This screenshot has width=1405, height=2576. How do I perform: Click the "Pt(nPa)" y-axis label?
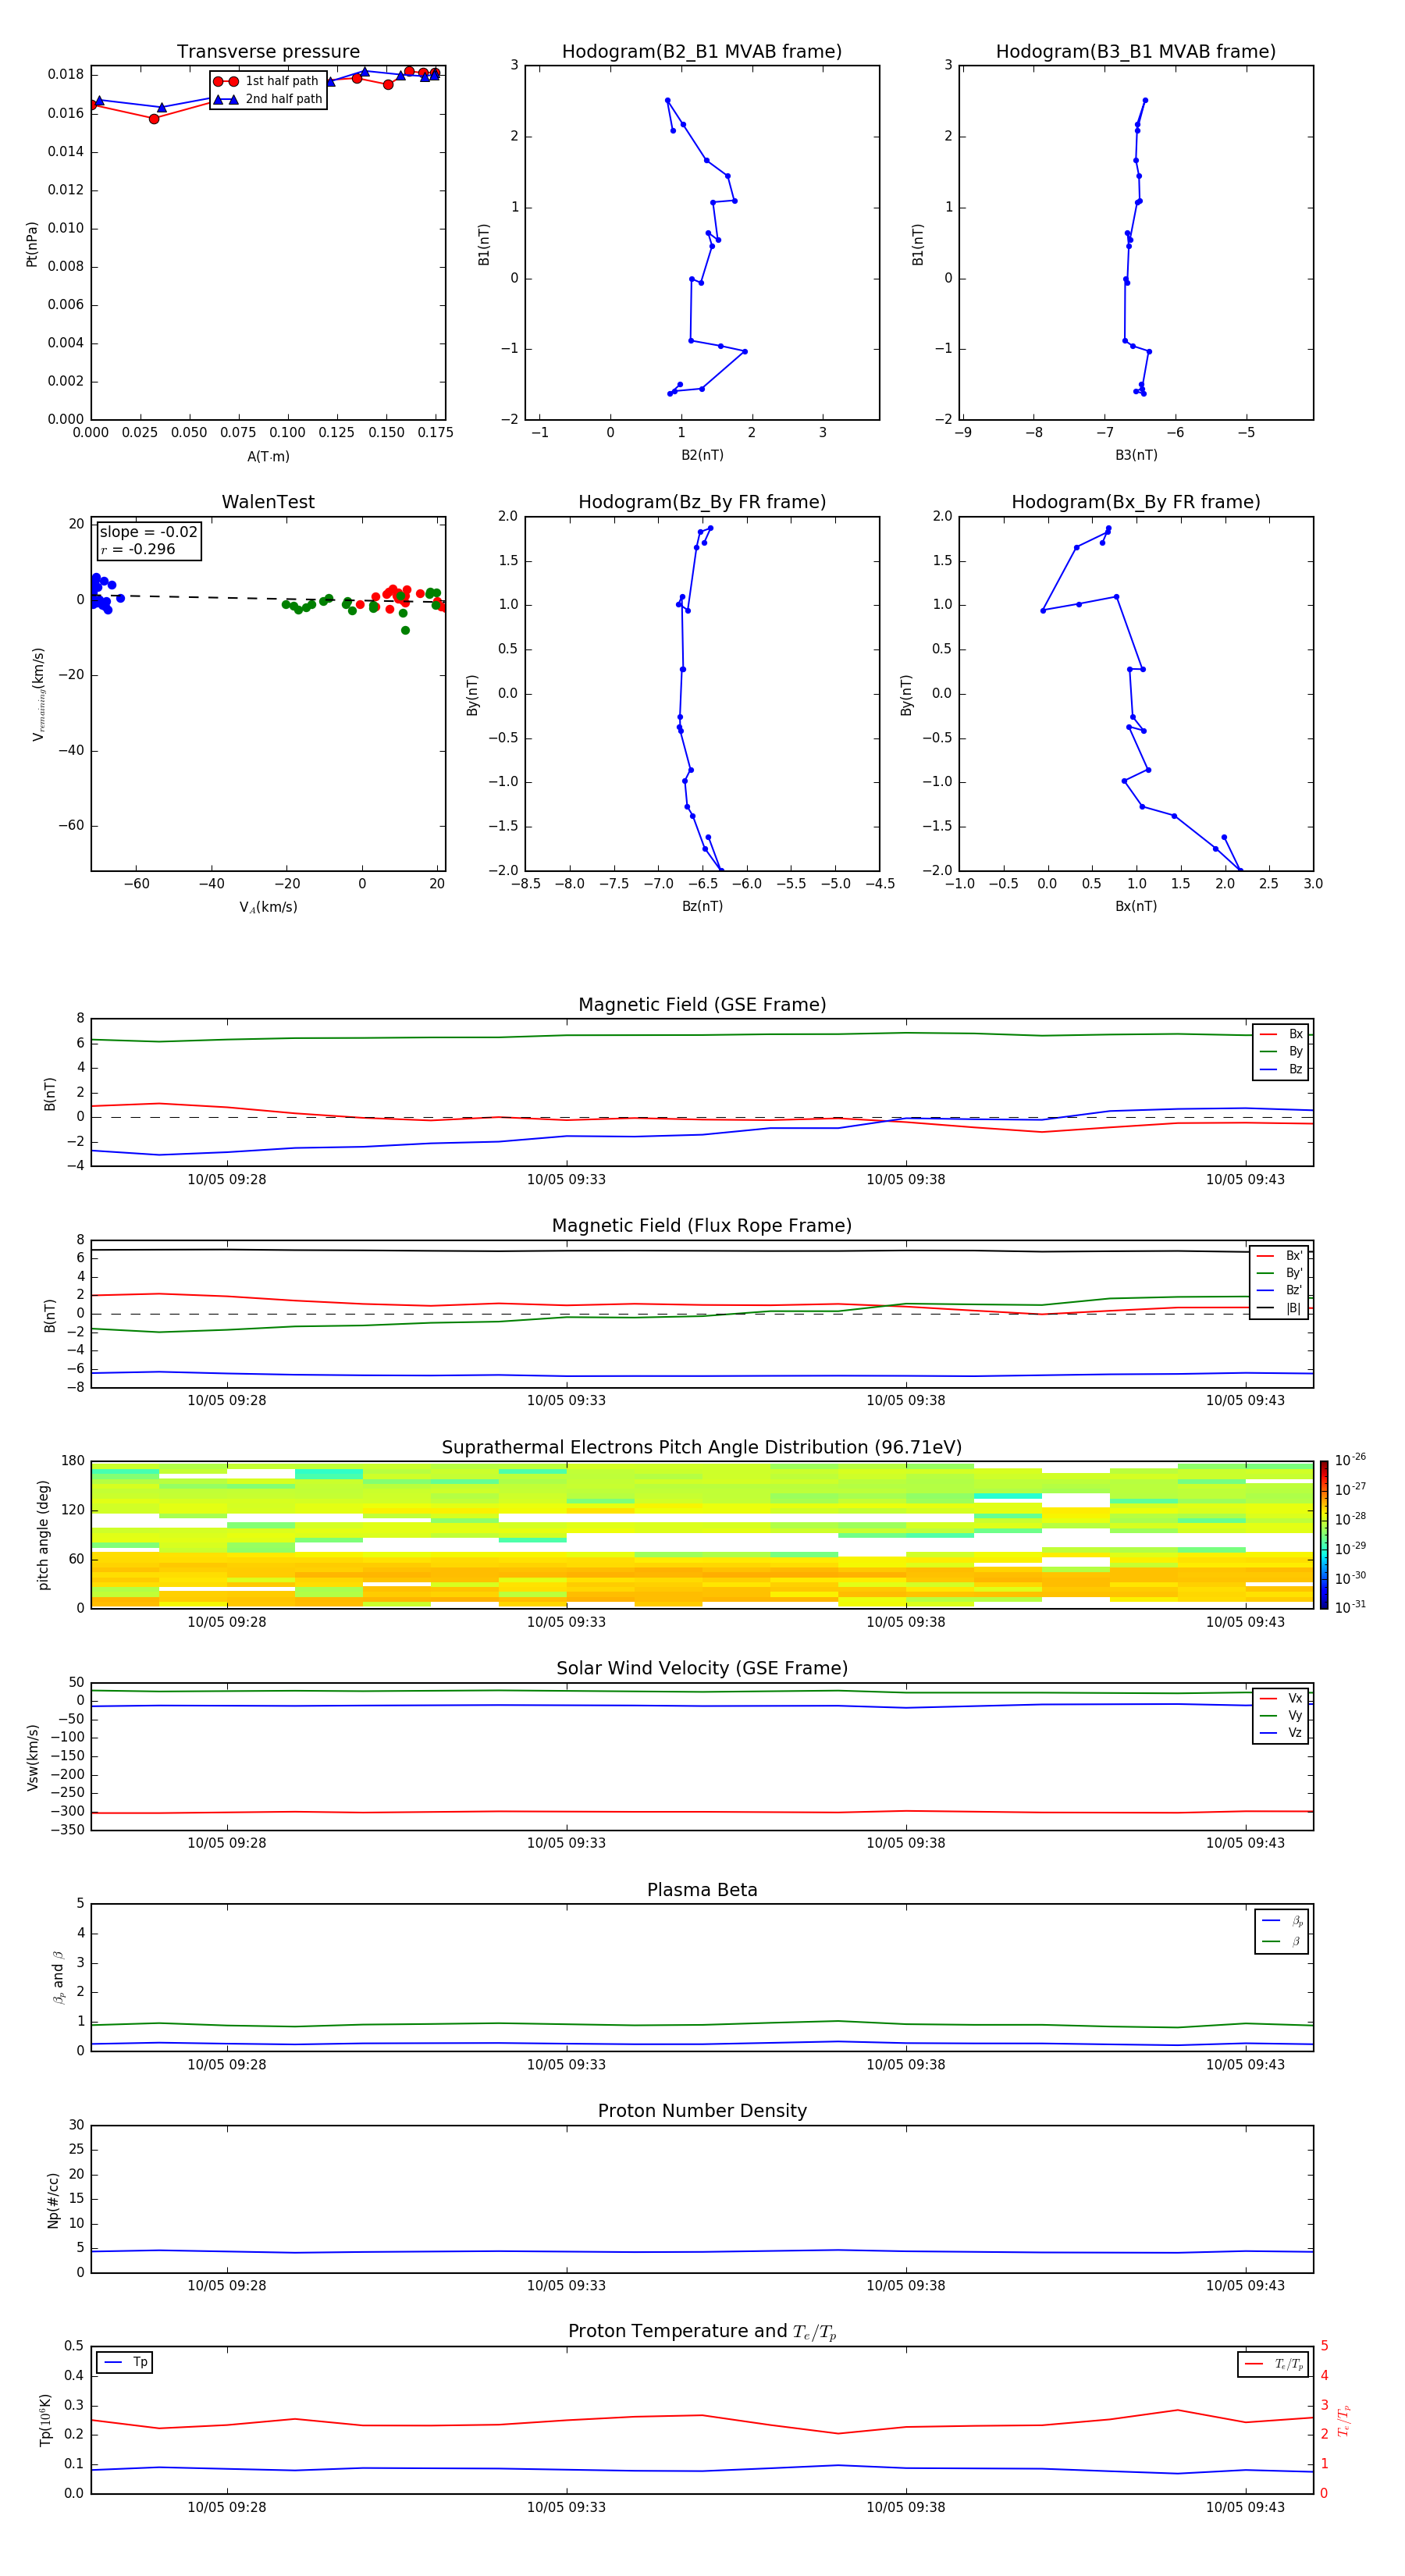point(32,244)
